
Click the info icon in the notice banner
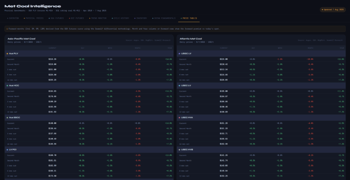click(x=7, y=29)
